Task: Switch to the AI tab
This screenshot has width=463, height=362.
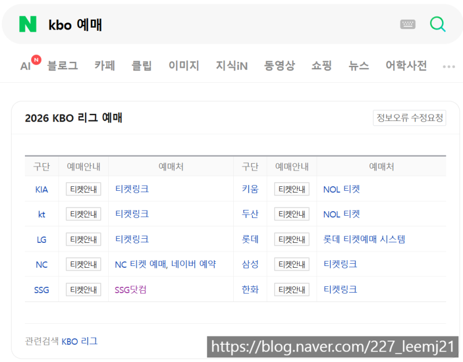Action: pyautogui.click(x=25, y=66)
